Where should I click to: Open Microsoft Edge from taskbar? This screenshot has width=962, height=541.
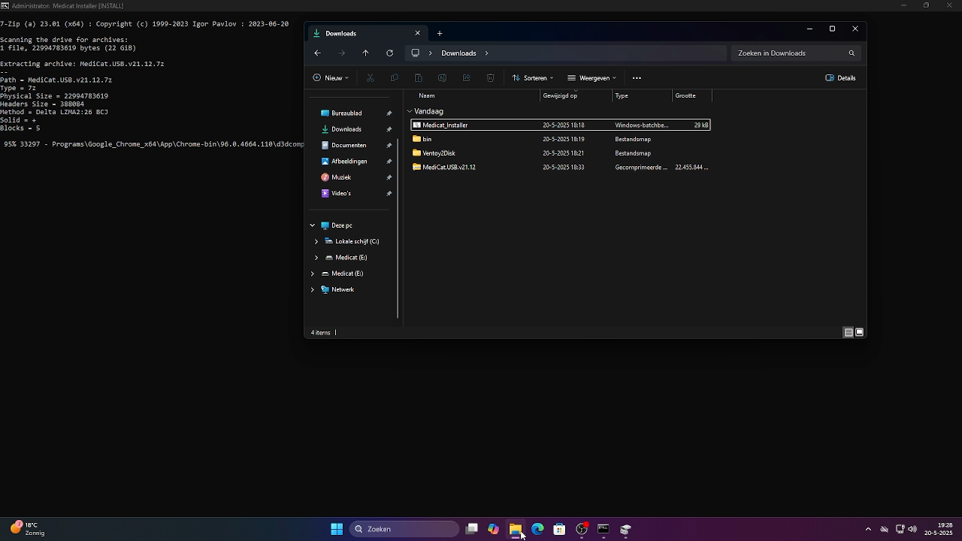tap(537, 529)
